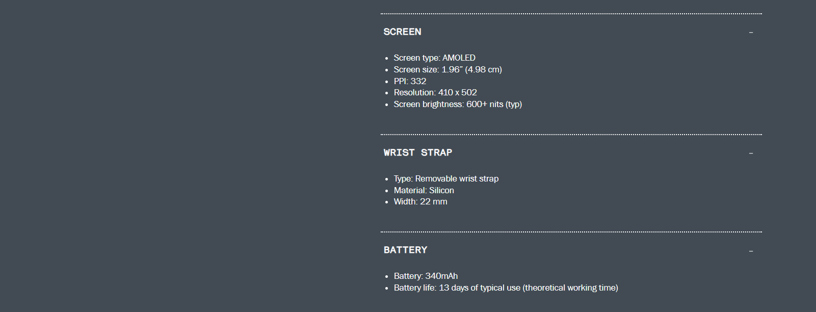
Task: Click the dotted divider above SCREEN heading
Action: [571, 14]
